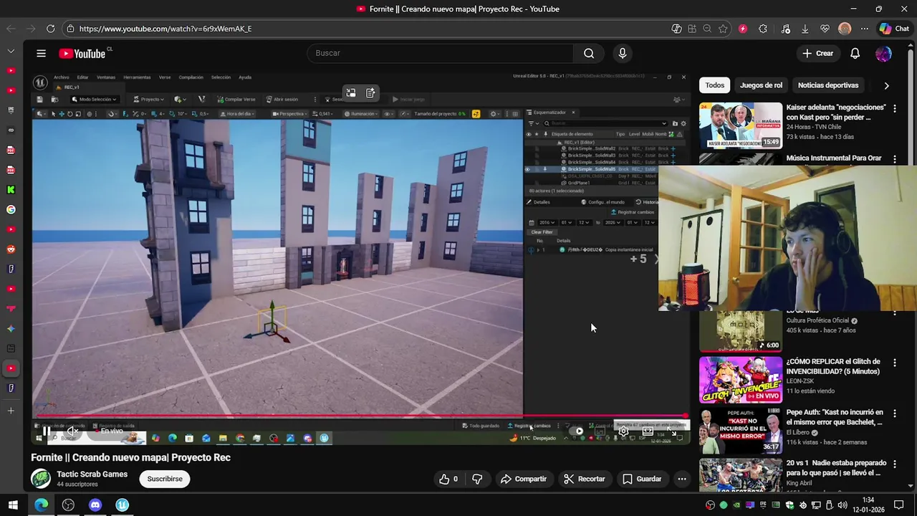The height and width of the screenshot is (516, 917).
Task: Unmute the video player volume
Action: [x=72, y=431]
